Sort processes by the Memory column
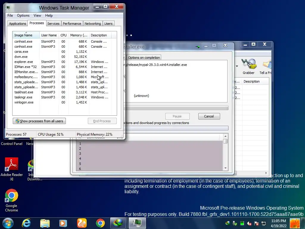 pyautogui.click(x=79, y=35)
